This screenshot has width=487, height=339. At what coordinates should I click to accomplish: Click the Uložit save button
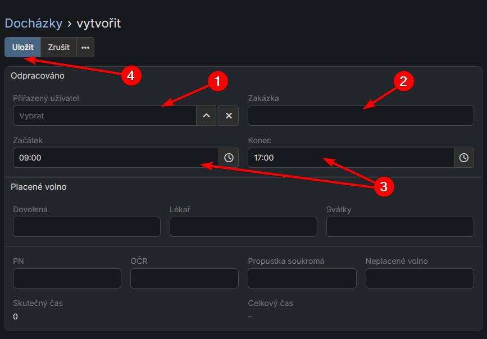(x=23, y=47)
